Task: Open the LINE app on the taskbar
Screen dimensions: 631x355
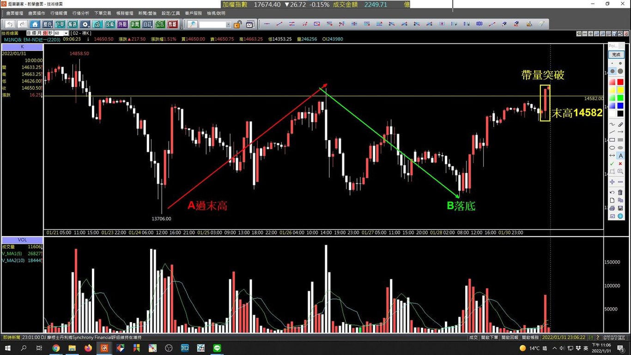Action: point(217,348)
